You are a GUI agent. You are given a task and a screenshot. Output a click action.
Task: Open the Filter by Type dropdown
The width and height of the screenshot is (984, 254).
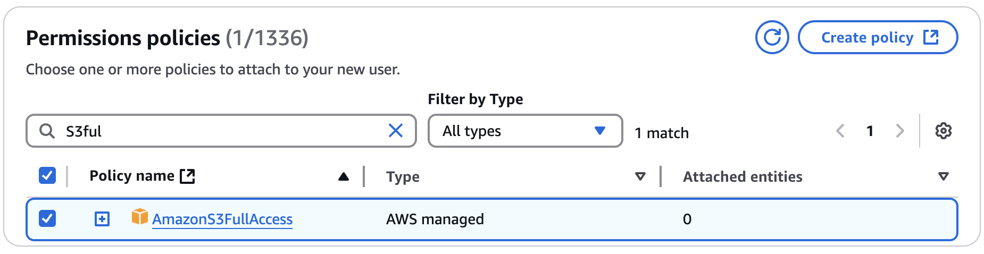[525, 131]
